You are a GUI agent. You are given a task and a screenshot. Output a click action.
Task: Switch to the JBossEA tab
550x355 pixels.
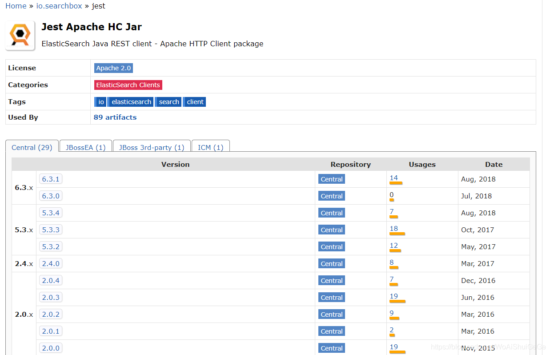[x=85, y=147]
